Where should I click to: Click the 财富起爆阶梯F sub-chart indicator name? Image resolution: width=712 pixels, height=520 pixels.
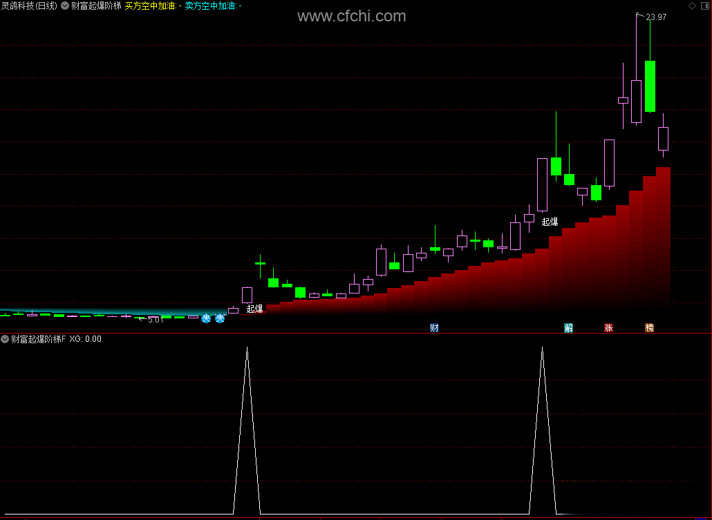click(x=39, y=339)
